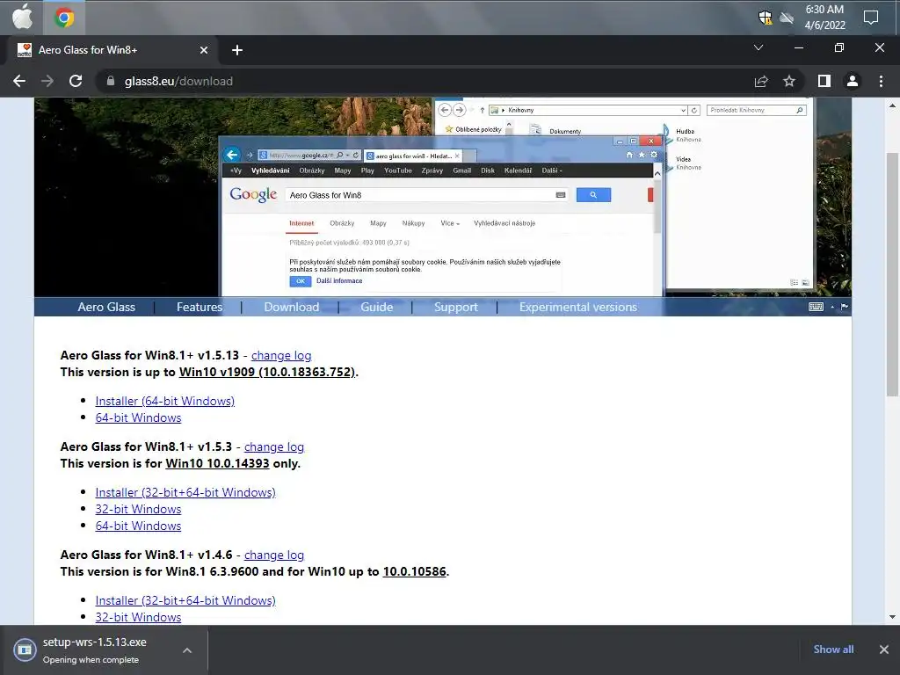Click the padlock site info icon
900x675 pixels.
tap(111, 81)
